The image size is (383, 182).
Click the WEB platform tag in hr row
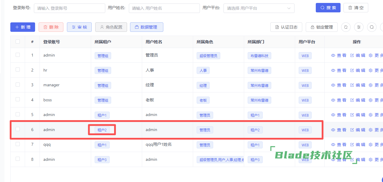click(305, 70)
